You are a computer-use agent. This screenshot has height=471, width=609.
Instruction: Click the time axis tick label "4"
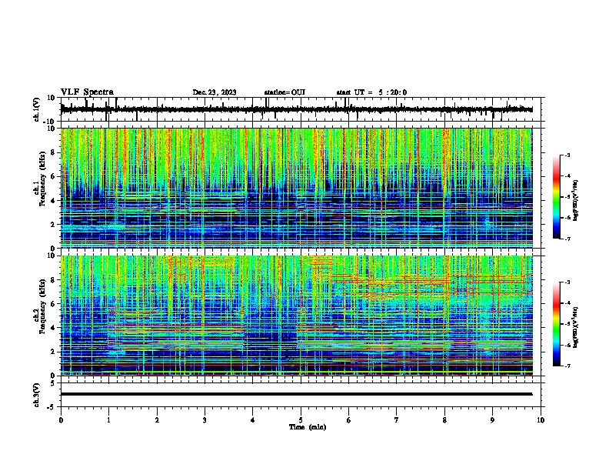click(x=253, y=420)
